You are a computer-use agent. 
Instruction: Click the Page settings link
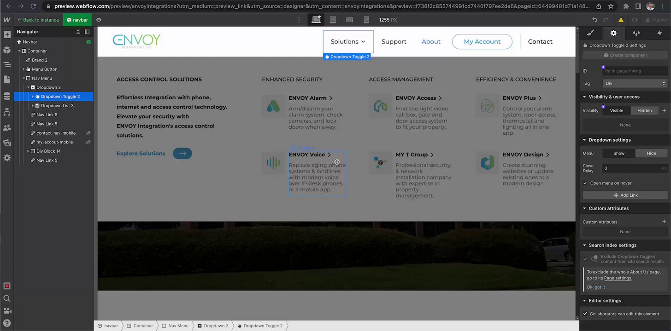point(618,278)
